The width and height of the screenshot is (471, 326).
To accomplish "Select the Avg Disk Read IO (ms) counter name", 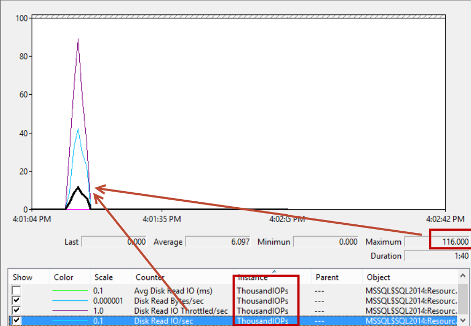I will [x=173, y=291].
